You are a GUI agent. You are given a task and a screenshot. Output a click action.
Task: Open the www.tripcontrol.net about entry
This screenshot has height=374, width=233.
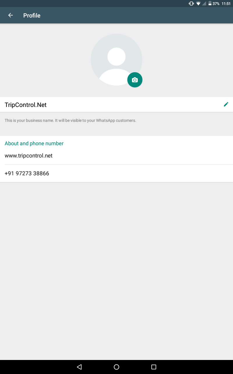116,156
